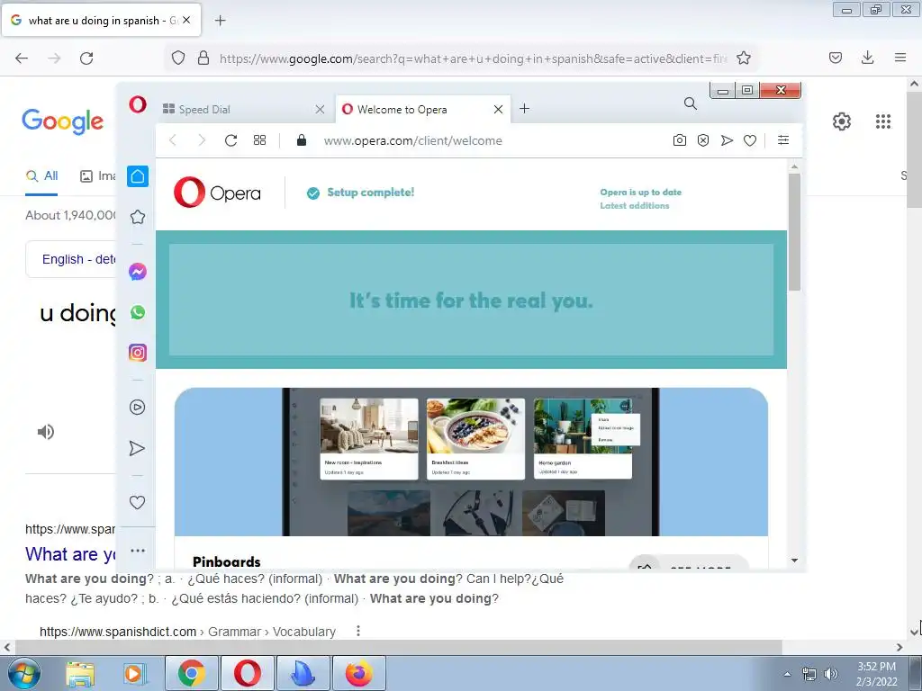Open the Opera menu logo button
Viewport: 922px width, 691px height.
(138, 104)
